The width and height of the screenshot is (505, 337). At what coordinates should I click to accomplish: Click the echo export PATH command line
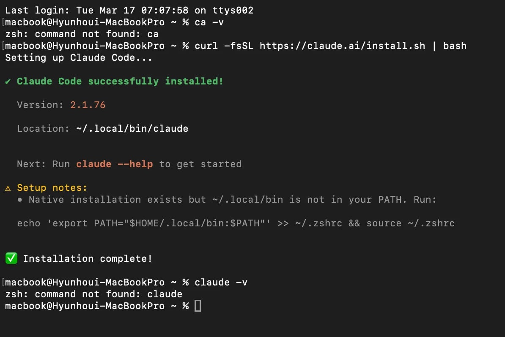tap(236, 223)
